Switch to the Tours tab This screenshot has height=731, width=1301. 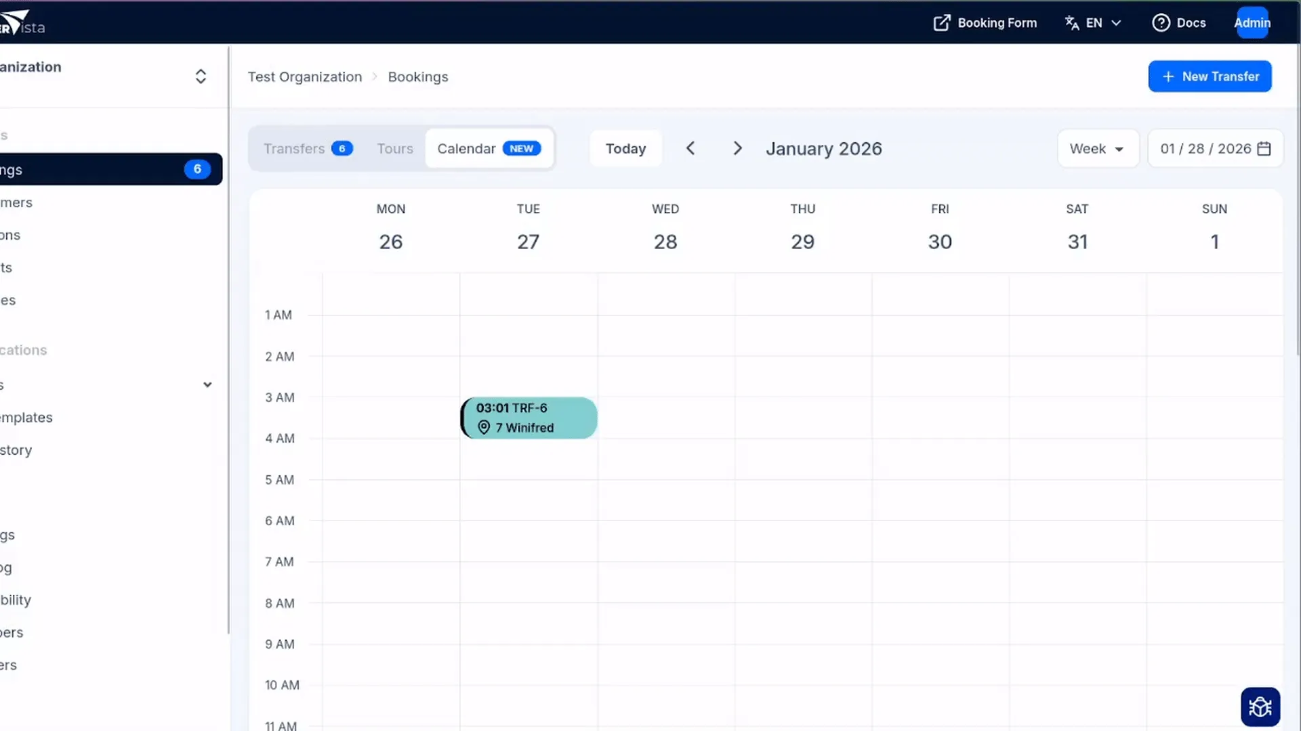click(x=394, y=149)
